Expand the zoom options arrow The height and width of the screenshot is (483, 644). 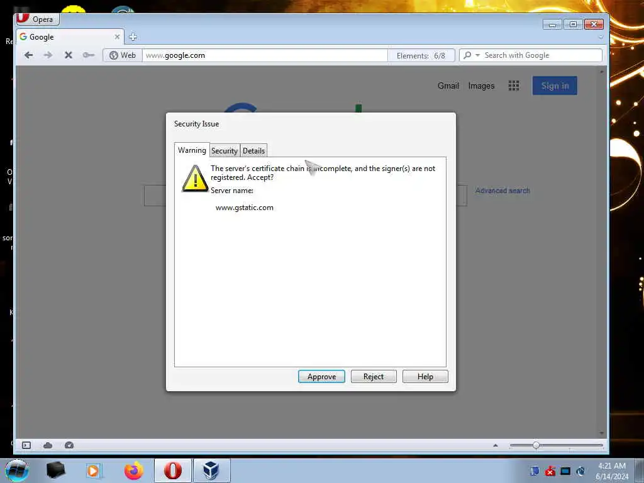[x=496, y=445]
